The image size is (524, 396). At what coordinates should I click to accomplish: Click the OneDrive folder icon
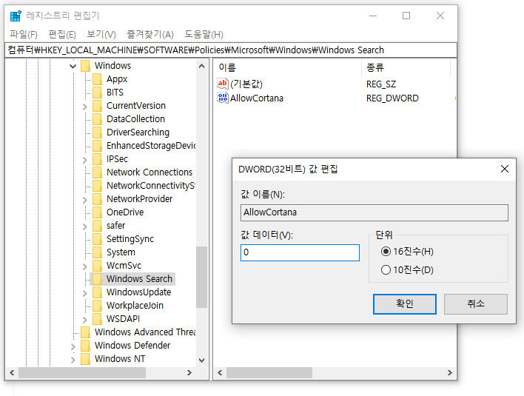coord(97,212)
